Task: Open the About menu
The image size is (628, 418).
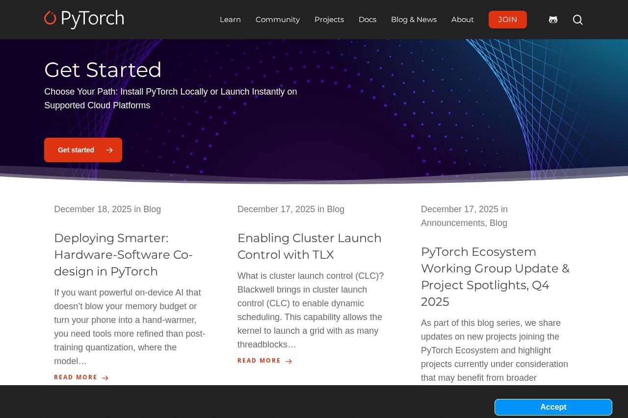Action: point(462,20)
